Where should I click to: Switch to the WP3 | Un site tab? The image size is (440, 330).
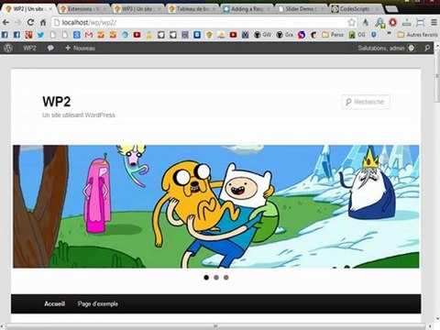(137, 9)
